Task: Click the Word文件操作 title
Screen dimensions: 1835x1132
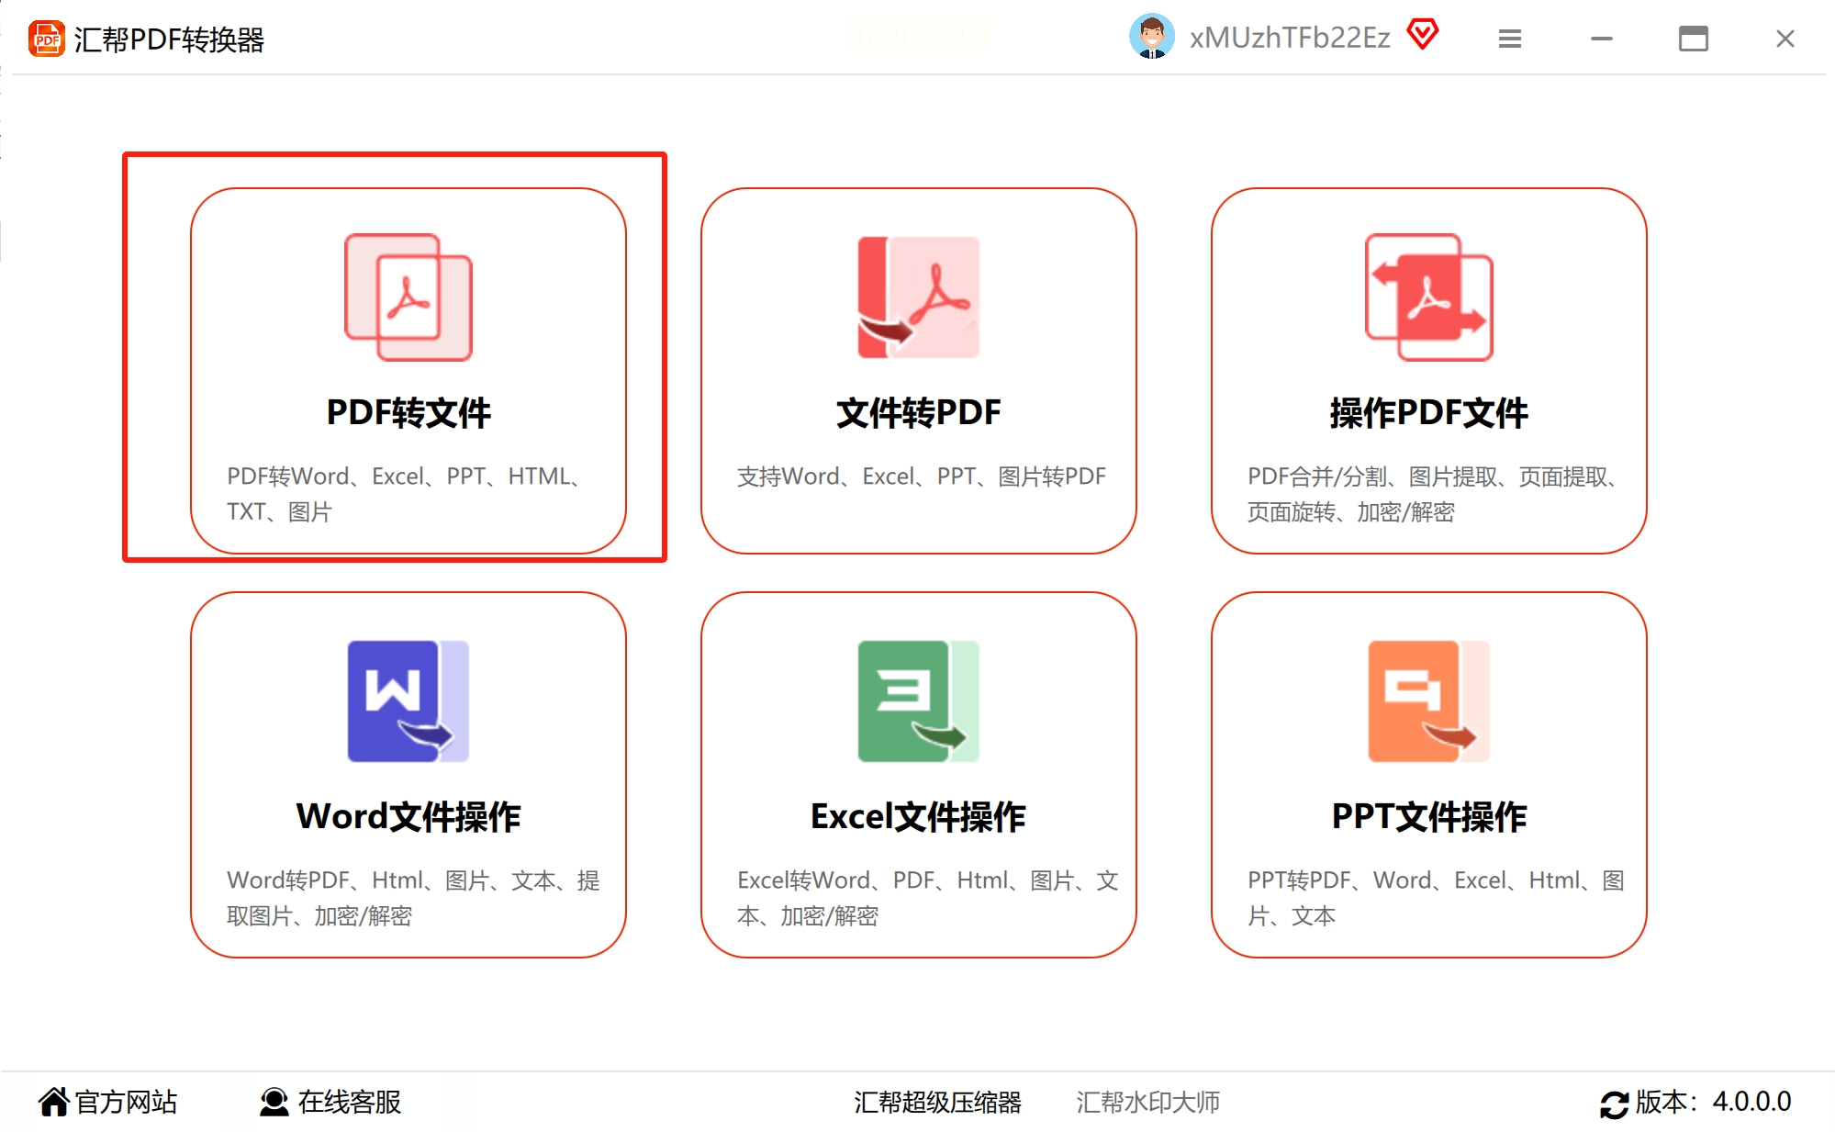Action: (x=408, y=816)
